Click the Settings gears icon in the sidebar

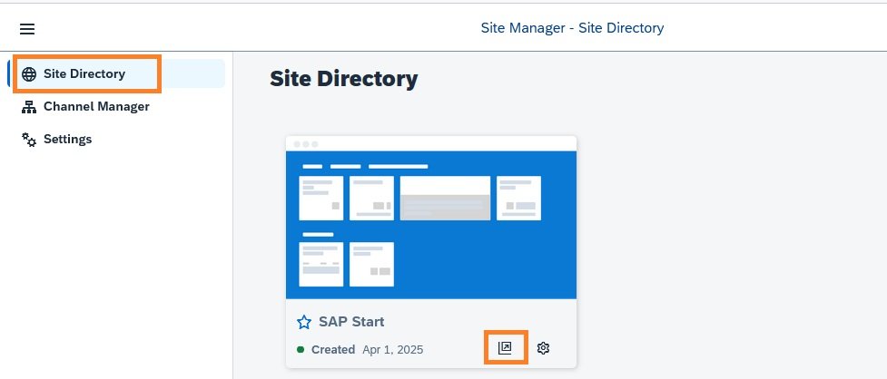coord(29,140)
